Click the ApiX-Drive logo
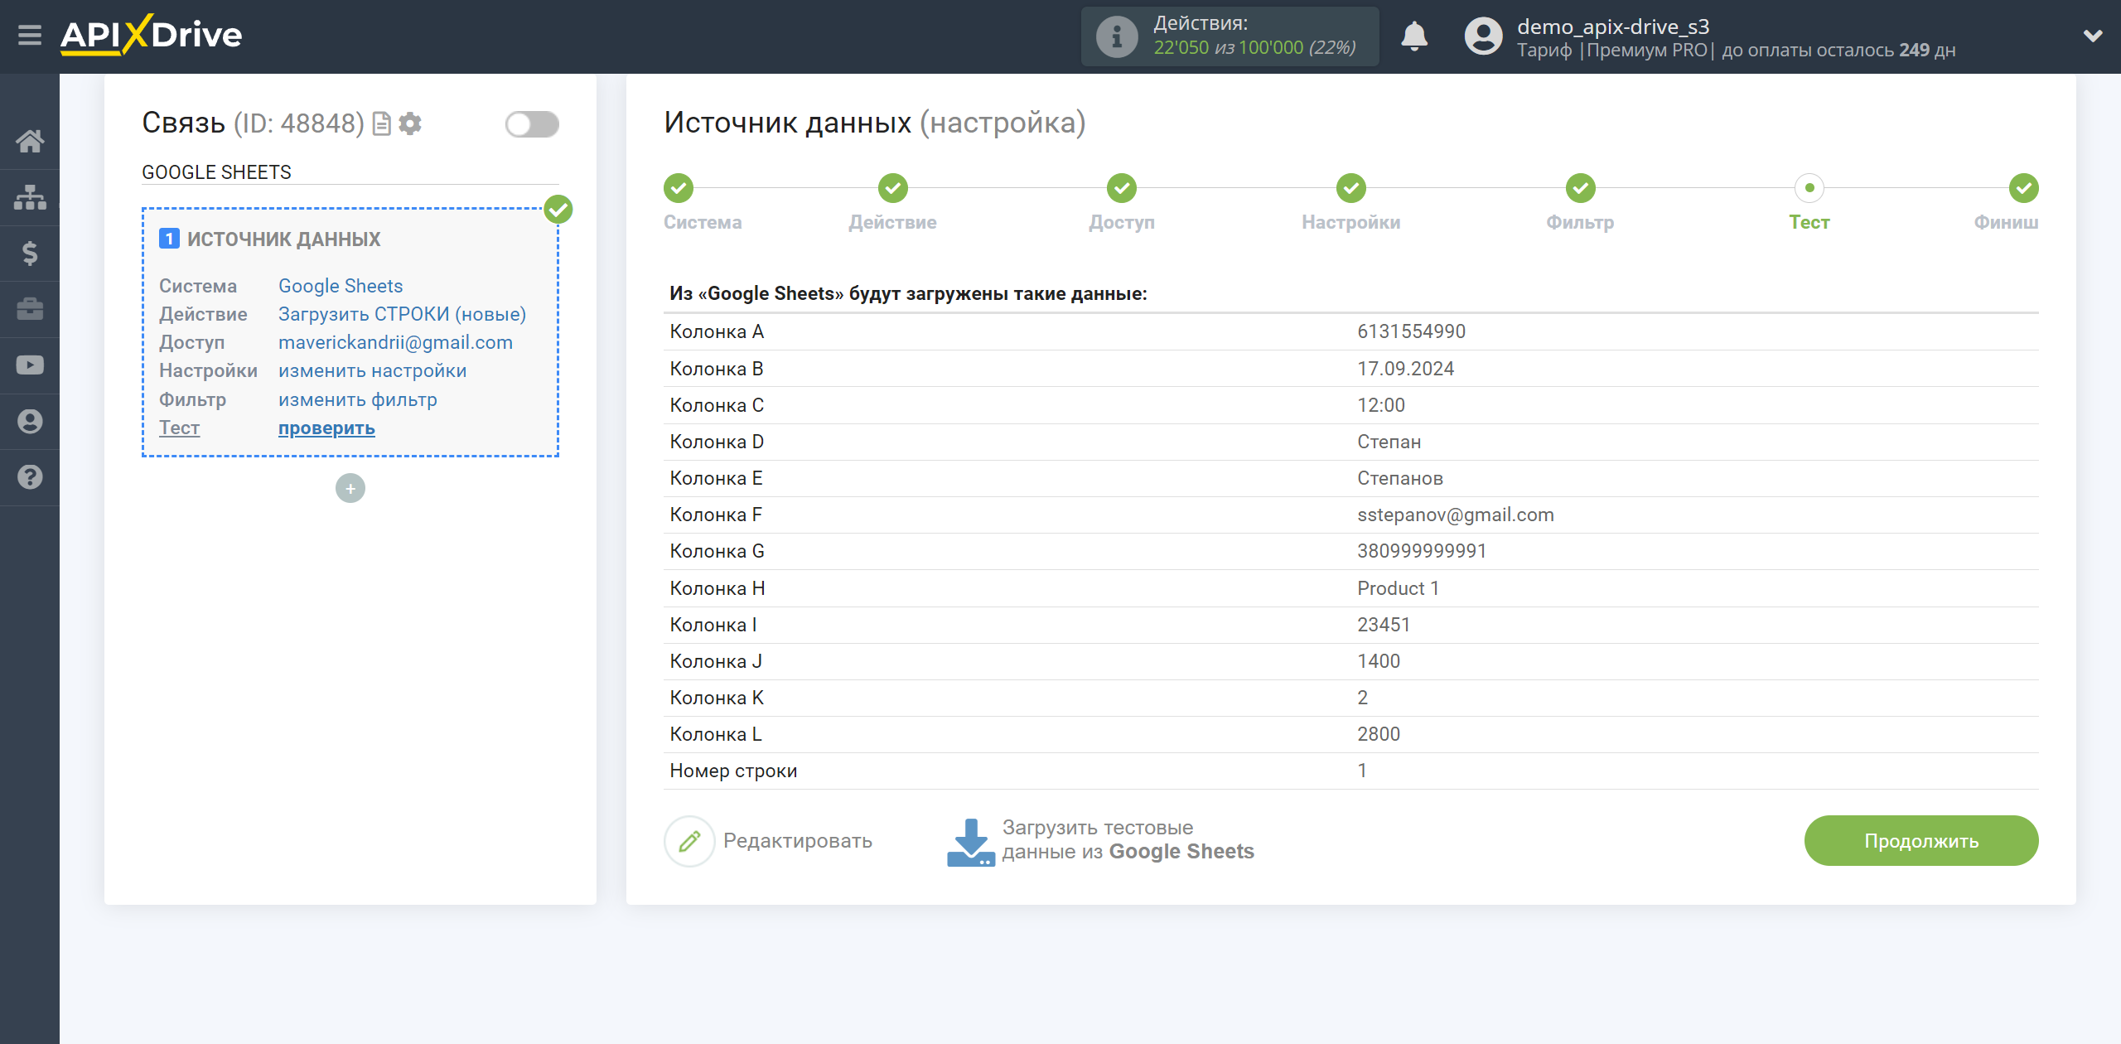 coord(152,35)
